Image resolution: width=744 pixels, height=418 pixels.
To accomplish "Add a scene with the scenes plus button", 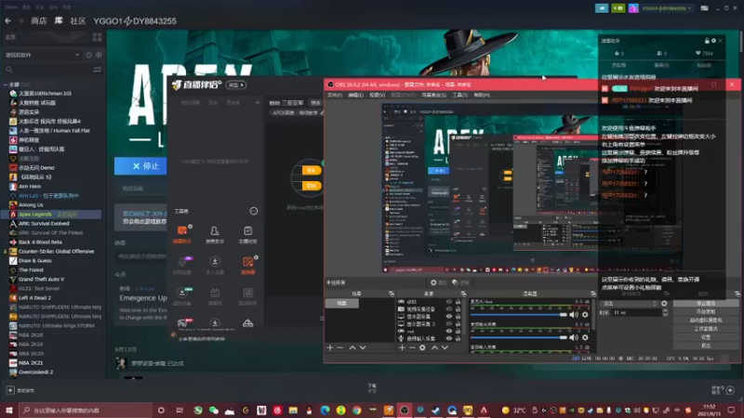I will (x=330, y=347).
